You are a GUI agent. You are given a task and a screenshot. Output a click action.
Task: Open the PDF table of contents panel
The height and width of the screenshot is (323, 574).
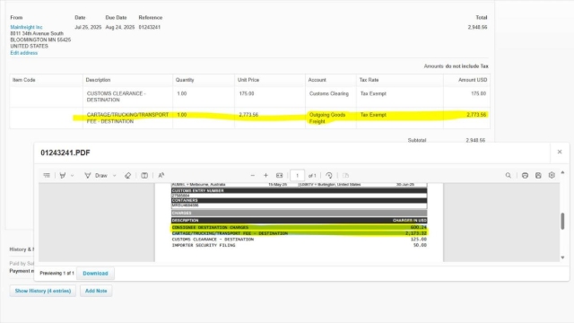47,176
